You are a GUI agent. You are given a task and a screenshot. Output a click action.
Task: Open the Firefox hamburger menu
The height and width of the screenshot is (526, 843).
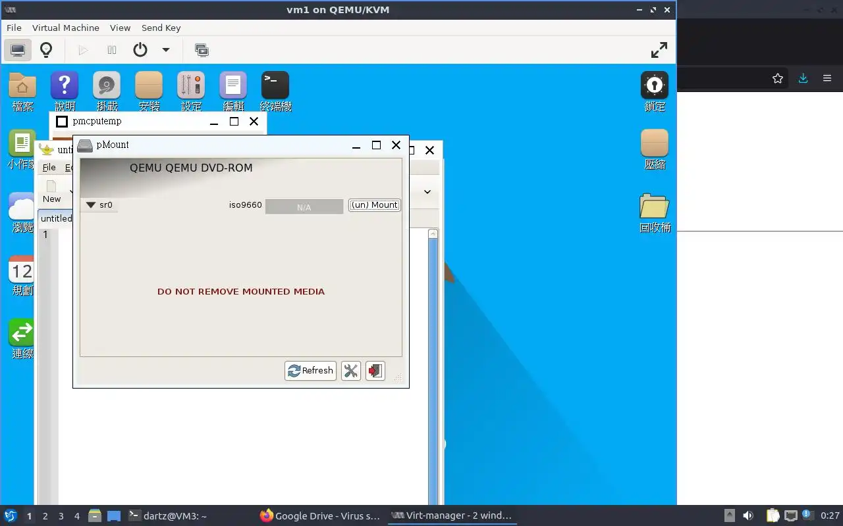pyautogui.click(x=827, y=78)
